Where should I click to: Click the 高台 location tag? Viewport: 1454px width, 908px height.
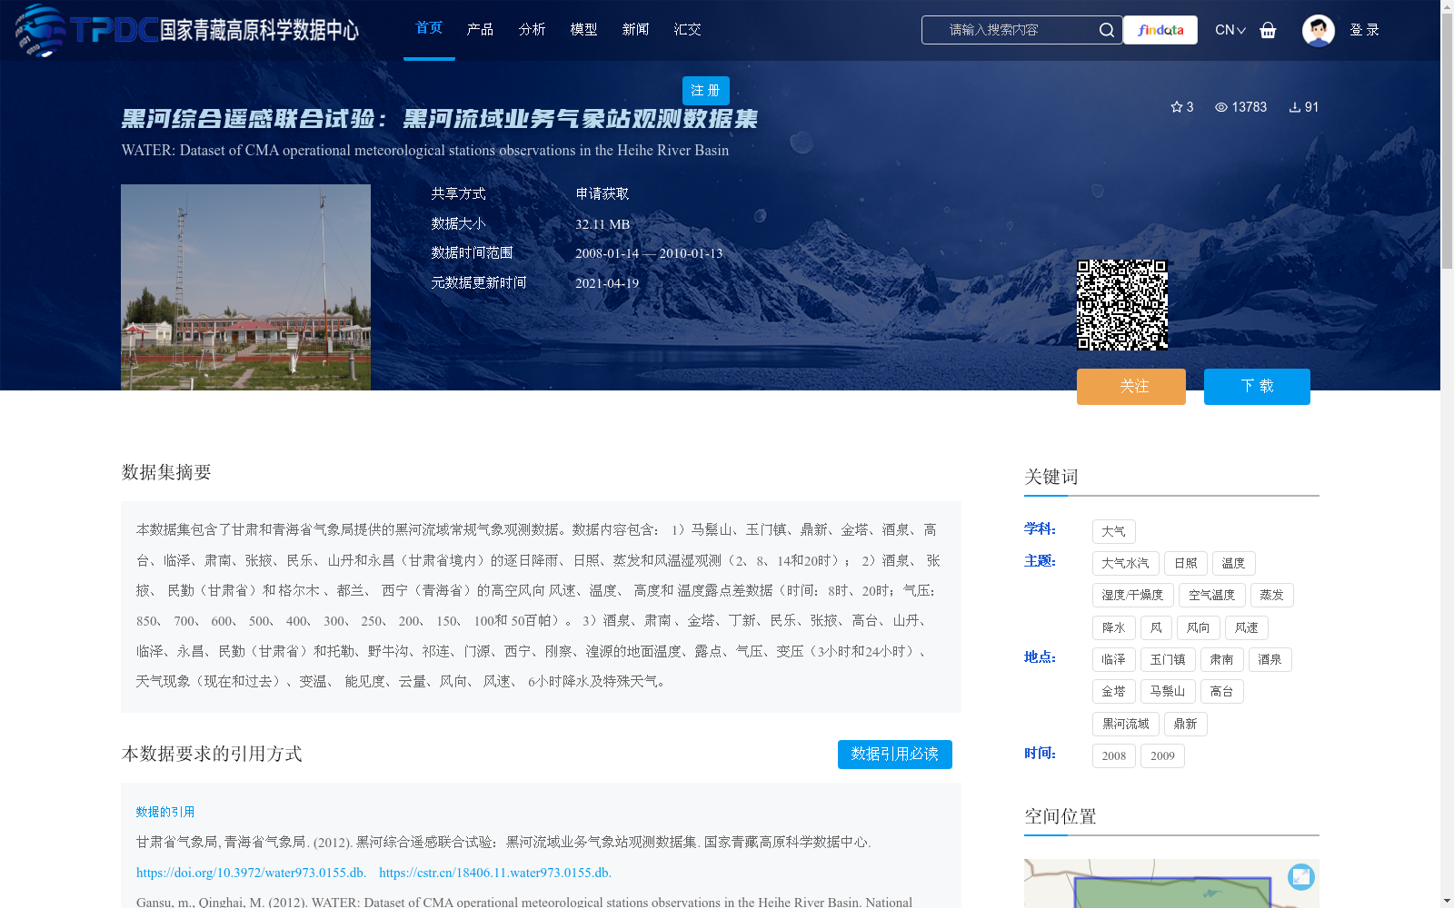pos(1222,691)
